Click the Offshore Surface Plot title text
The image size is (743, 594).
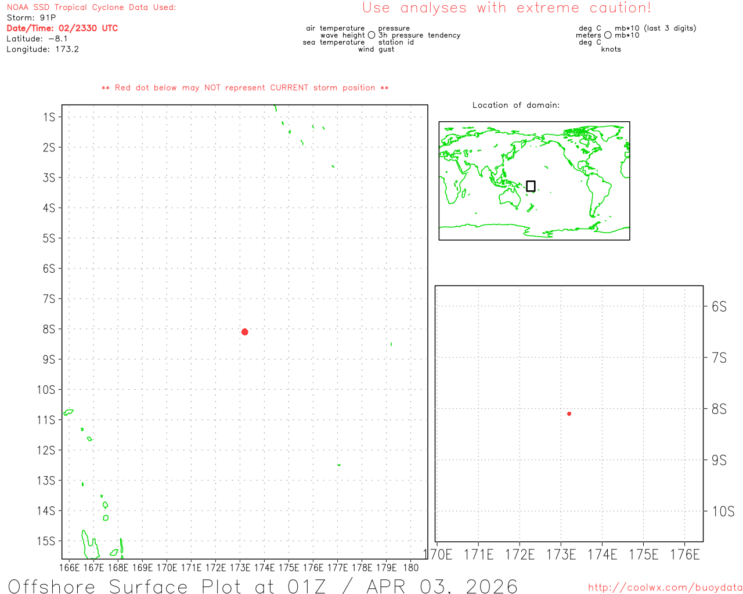(x=262, y=586)
